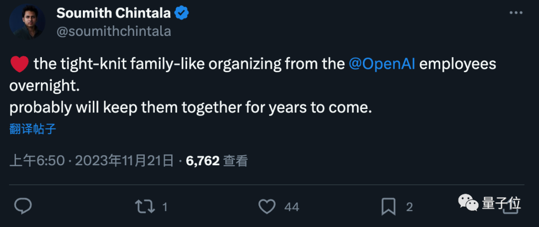
Task: Like the tweet with the heart icon
Action: point(268,206)
